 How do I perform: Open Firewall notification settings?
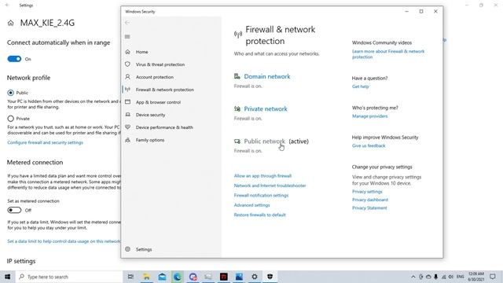pos(261,195)
